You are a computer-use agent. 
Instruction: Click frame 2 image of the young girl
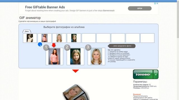click(75, 56)
